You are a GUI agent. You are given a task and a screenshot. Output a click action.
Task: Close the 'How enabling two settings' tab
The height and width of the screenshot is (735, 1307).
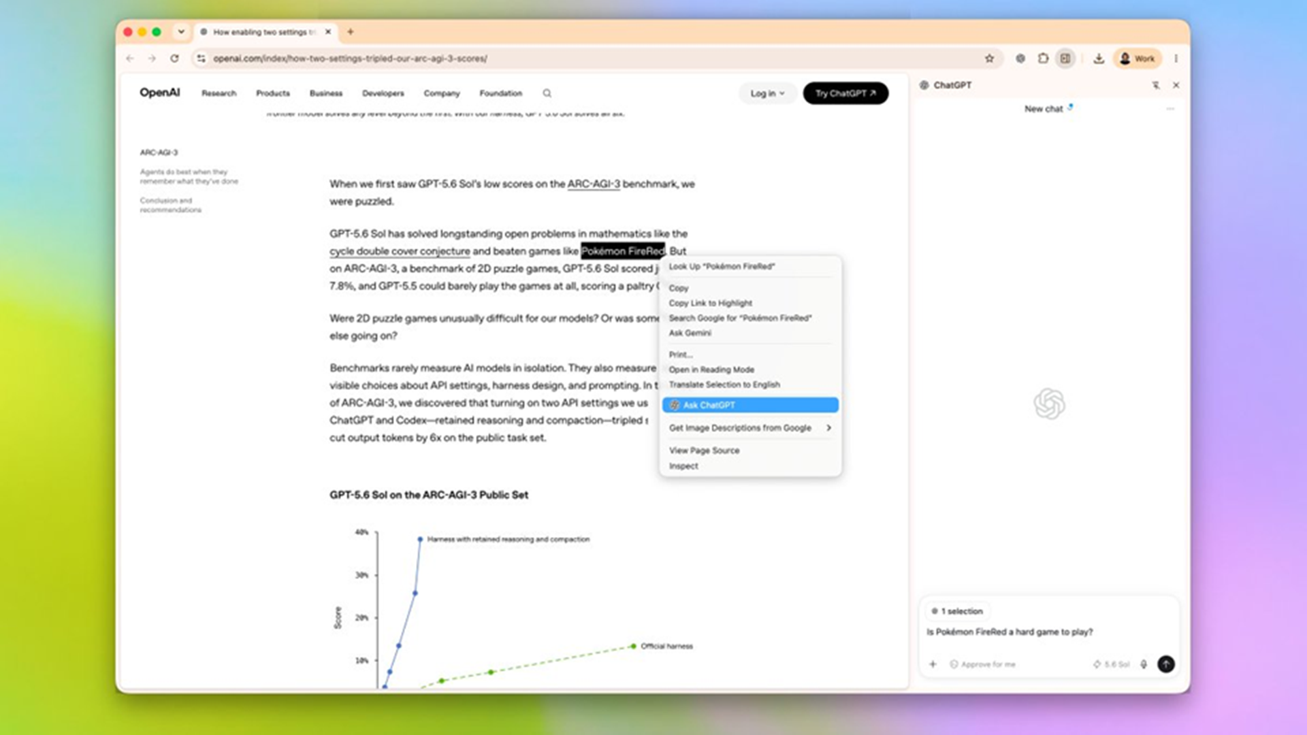pyautogui.click(x=328, y=31)
